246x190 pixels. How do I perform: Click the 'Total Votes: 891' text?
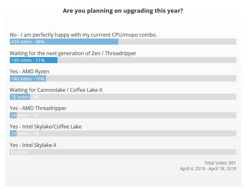pos(220,163)
